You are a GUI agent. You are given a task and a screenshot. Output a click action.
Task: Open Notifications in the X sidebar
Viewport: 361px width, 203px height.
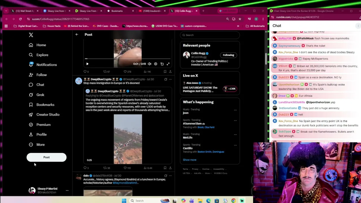(43, 65)
